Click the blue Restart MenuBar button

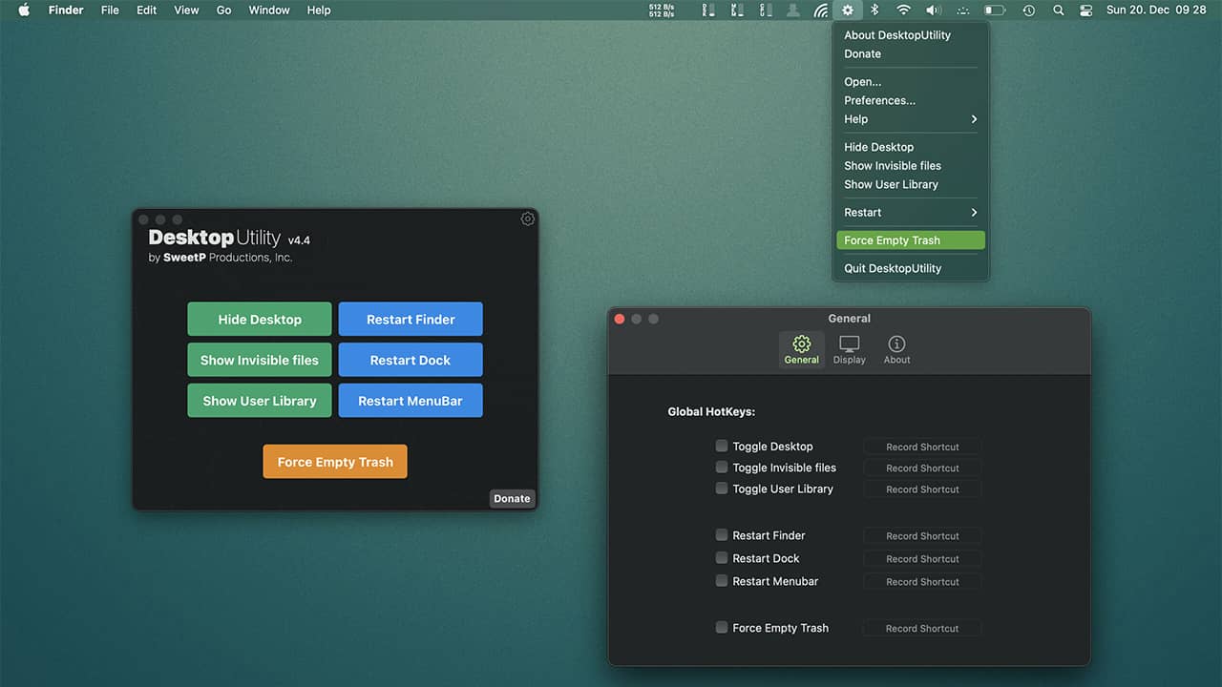(x=411, y=401)
